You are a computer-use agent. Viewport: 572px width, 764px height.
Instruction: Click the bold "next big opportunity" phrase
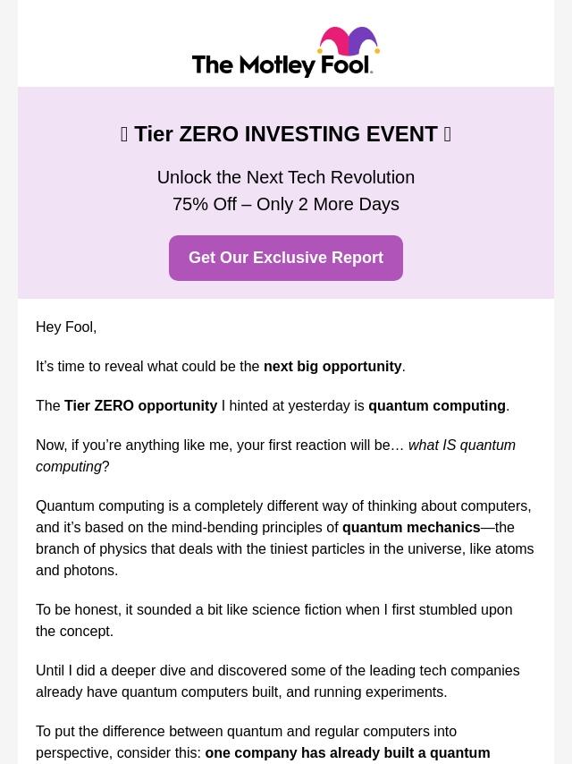[332, 367]
